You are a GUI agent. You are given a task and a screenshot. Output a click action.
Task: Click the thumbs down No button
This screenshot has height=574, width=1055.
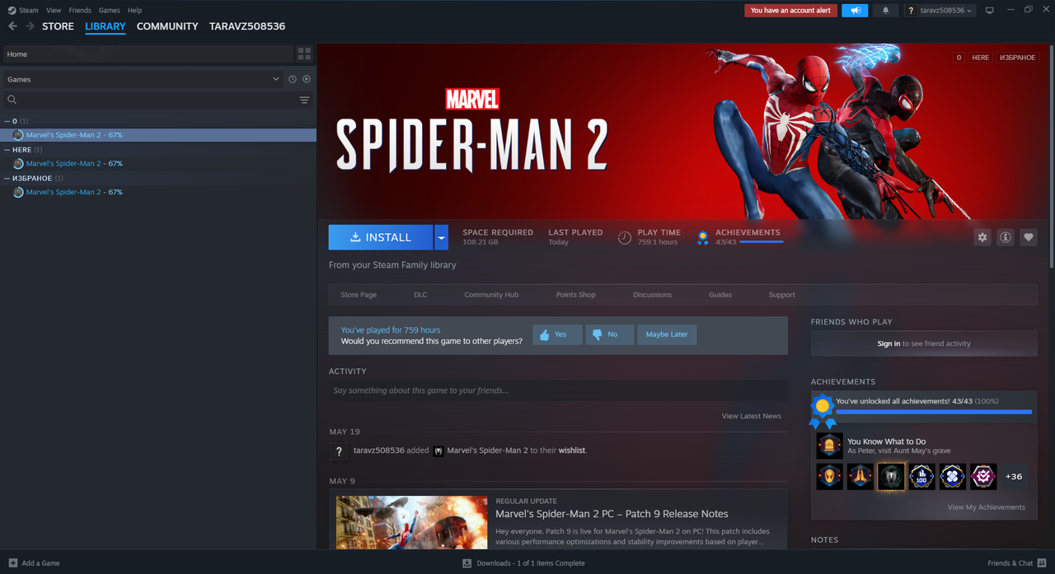tap(609, 334)
